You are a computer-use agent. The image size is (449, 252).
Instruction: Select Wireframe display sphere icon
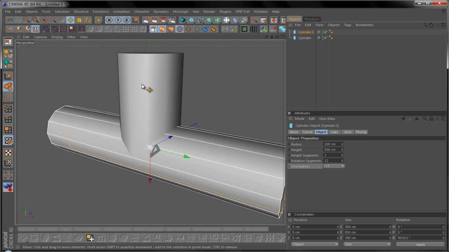click(x=180, y=29)
